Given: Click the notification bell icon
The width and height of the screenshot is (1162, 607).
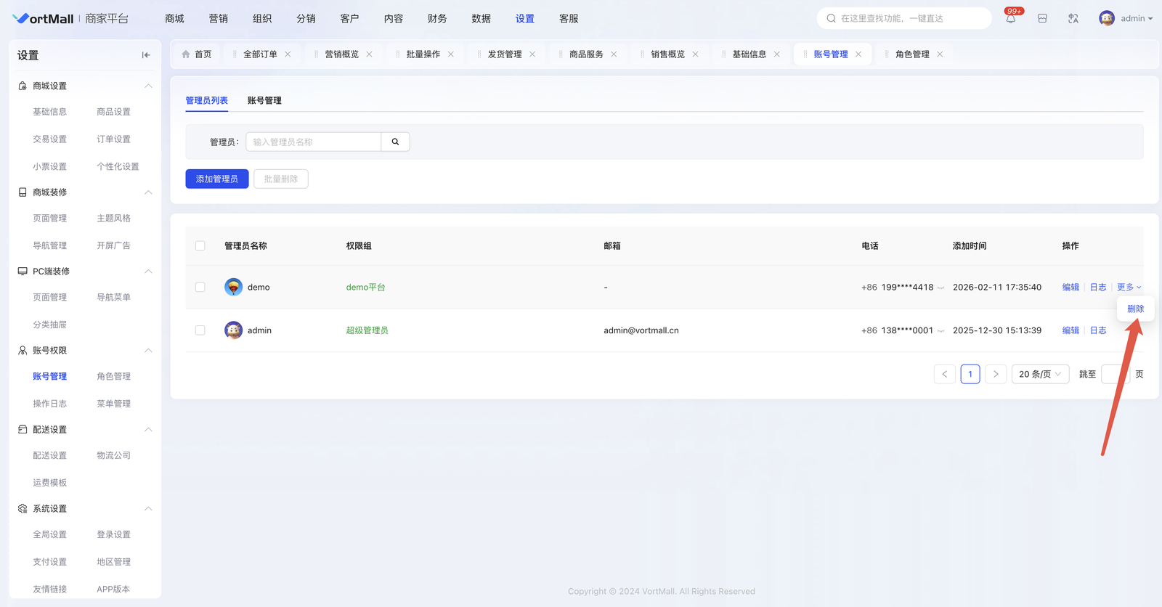Looking at the screenshot, I should click(1010, 19).
